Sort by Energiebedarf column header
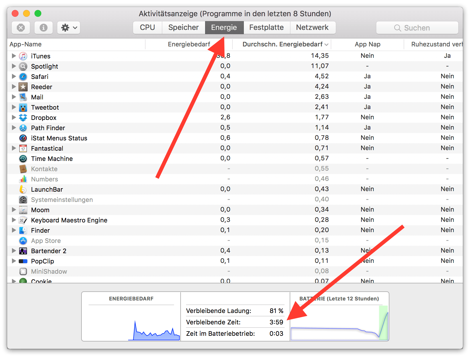Screen dimensions: 470x356 [x=189, y=44]
